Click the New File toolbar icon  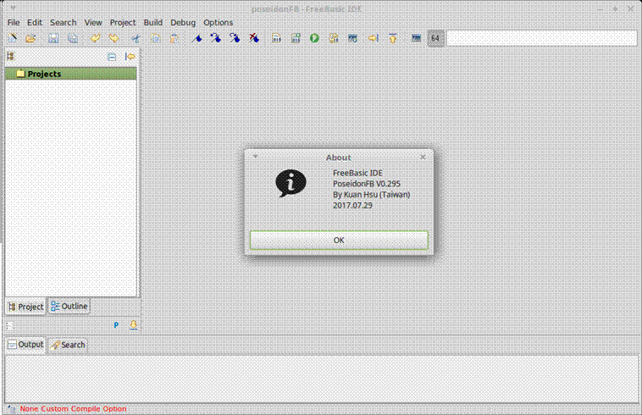click(x=13, y=38)
